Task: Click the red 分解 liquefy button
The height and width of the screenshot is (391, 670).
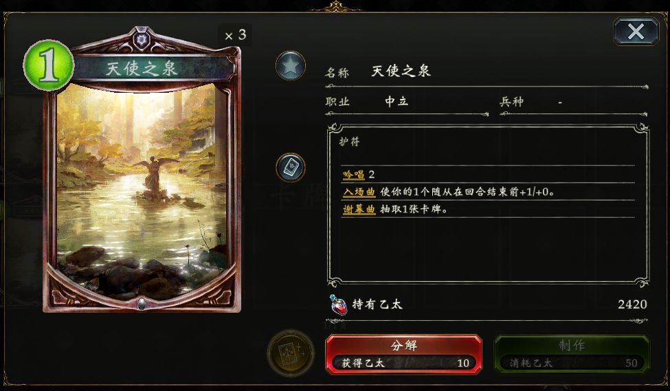Action: 404,355
